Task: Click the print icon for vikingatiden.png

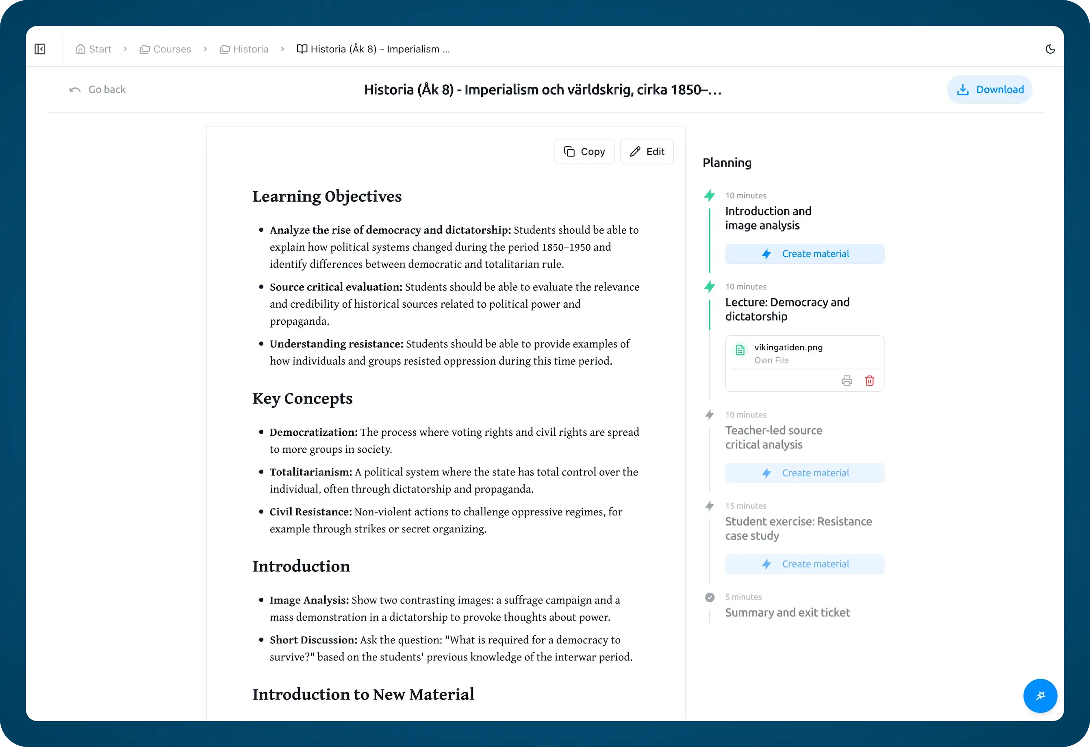Action: 847,381
